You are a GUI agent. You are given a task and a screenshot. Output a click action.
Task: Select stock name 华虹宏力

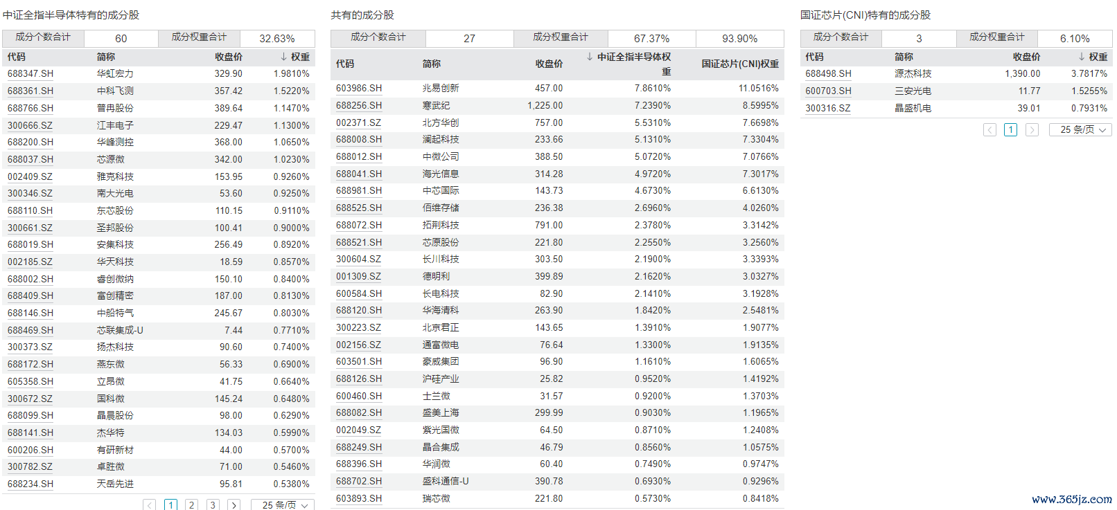[115, 73]
